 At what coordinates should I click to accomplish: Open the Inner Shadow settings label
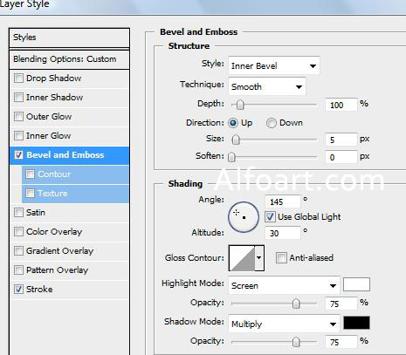[x=54, y=98]
